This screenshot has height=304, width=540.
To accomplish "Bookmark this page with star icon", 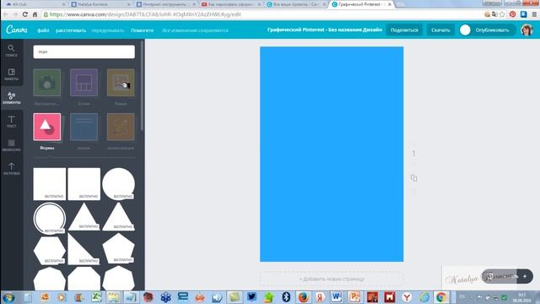I will pyautogui.click(x=502, y=14).
